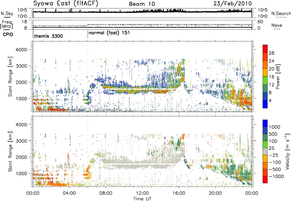This screenshot has height=201, width=291.
Task: Click the 'Power [dB]' colorbar label
Action: 278,77
